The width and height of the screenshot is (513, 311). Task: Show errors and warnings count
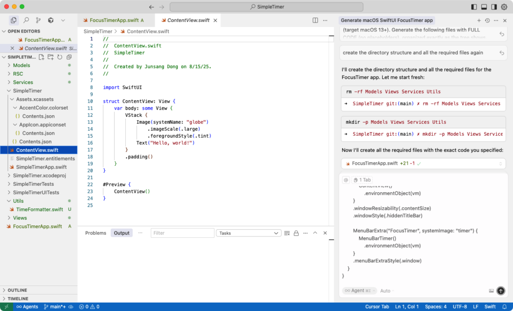pyautogui.click(x=89, y=307)
